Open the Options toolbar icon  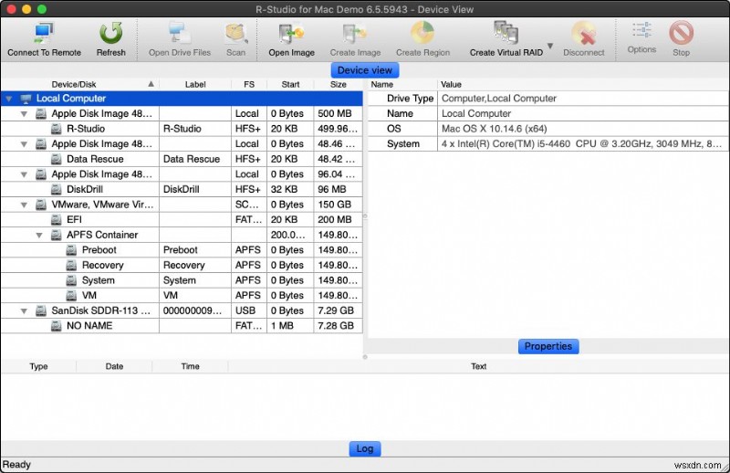[x=641, y=31]
